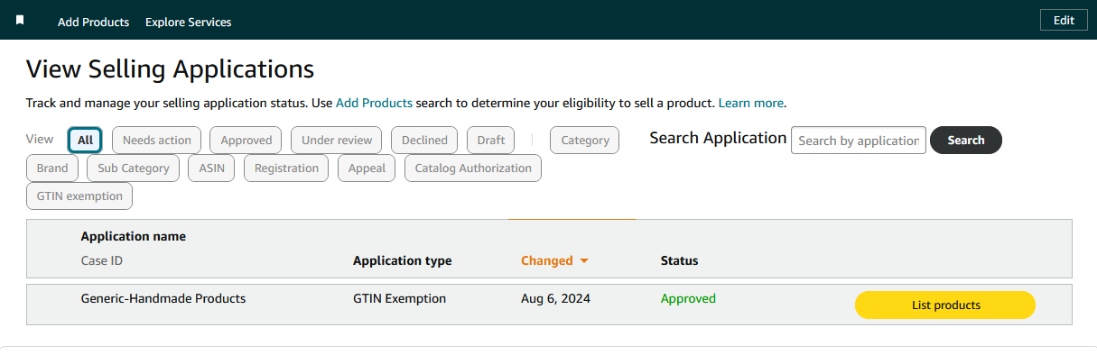Click the Application type column header
This screenshot has width=1097, height=355.
[402, 260]
